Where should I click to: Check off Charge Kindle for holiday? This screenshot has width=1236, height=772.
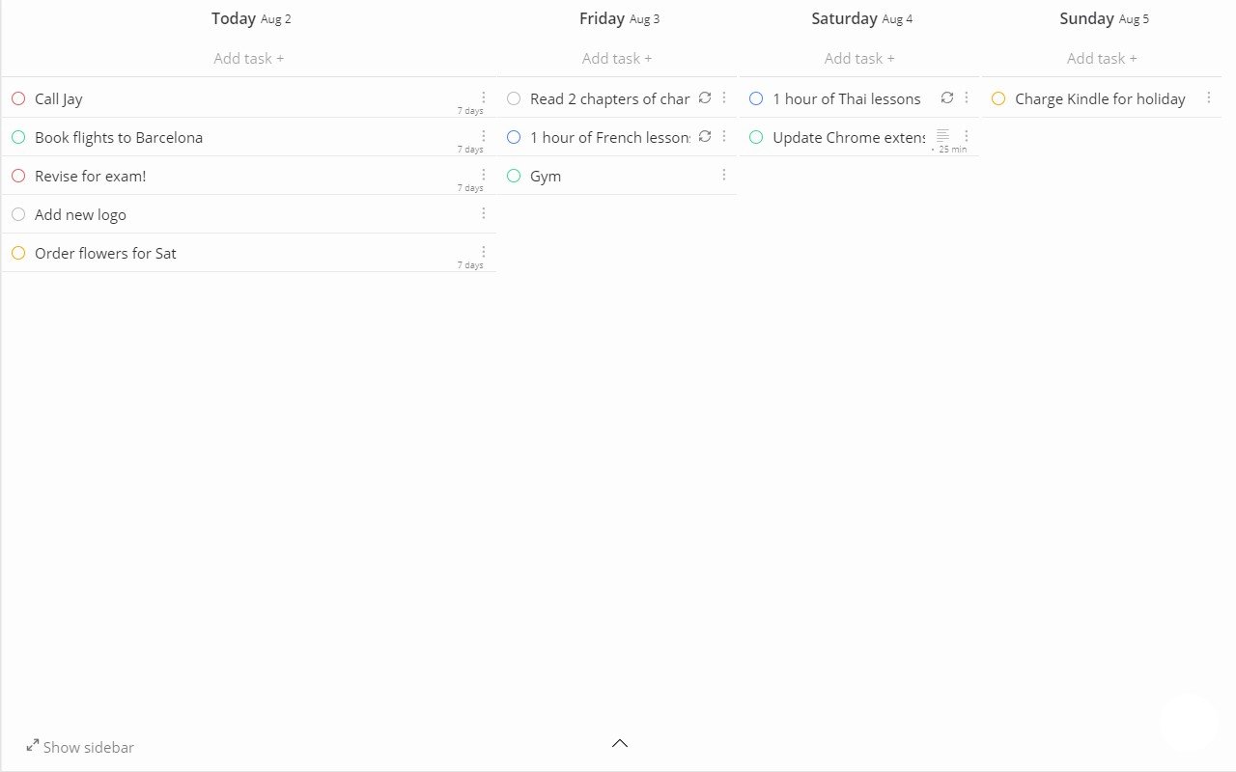coord(998,98)
